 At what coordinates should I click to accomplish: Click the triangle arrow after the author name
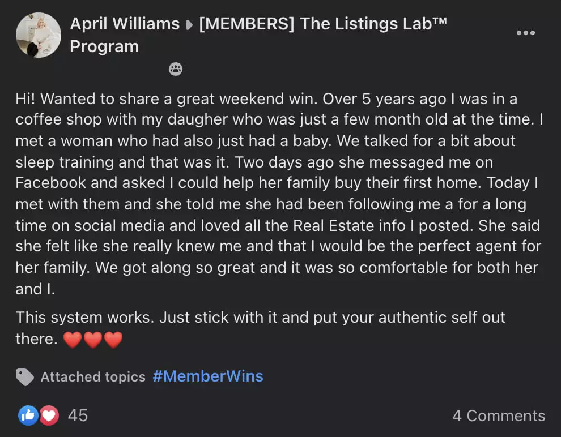point(190,25)
